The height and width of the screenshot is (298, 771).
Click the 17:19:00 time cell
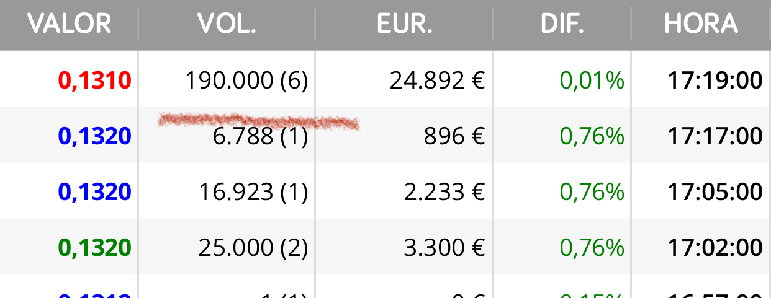(x=715, y=81)
